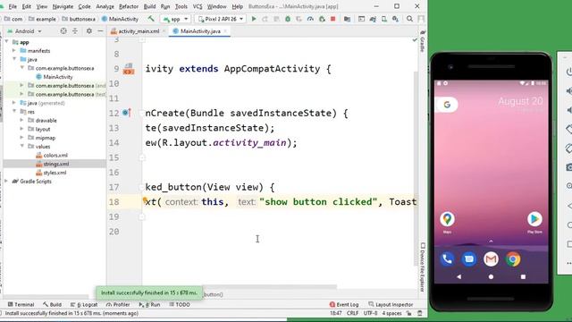
Task: Collapse the app module node
Action: point(6,42)
